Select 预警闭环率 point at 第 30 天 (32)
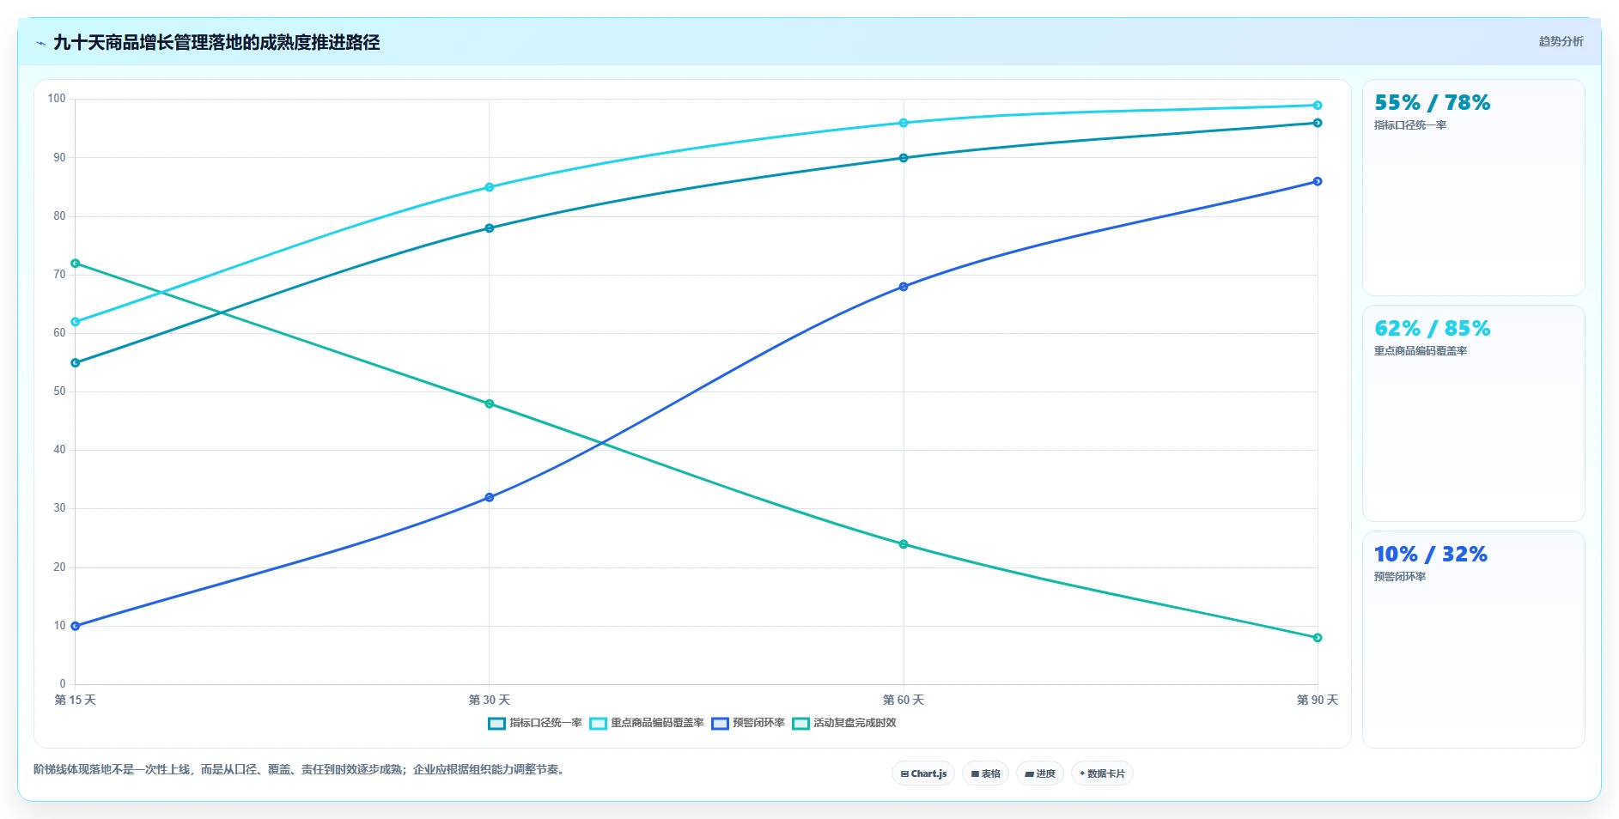1619x819 pixels. point(490,497)
